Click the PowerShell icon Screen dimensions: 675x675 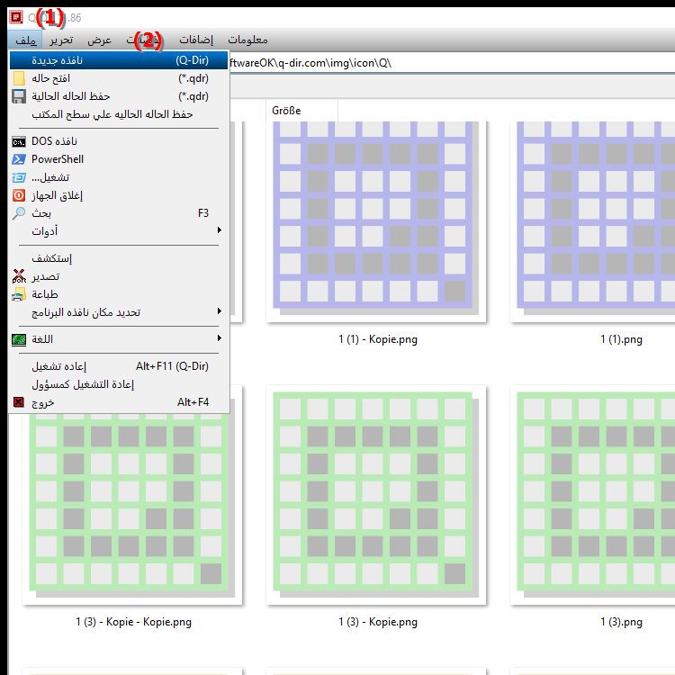click(19, 159)
